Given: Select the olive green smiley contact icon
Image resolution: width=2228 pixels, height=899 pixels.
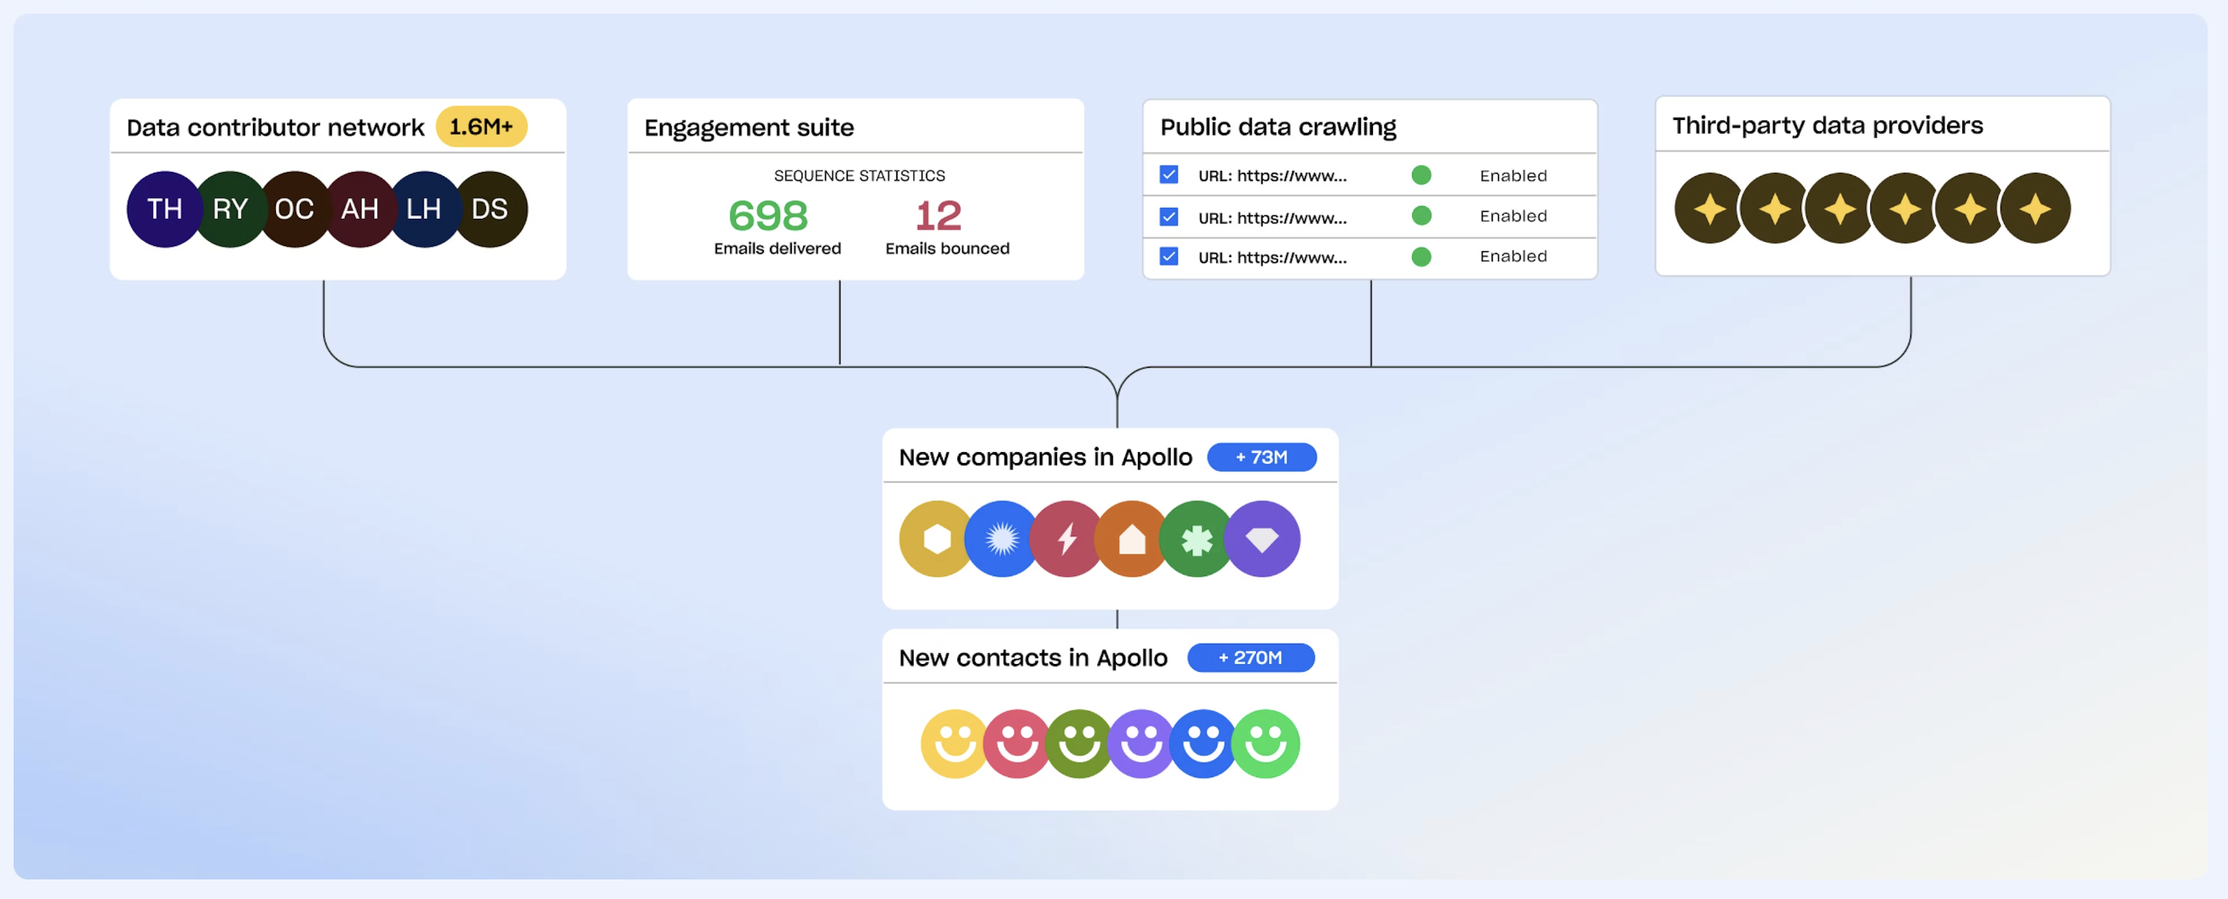Looking at the screenshot, I should click(x=1079, y=743).
